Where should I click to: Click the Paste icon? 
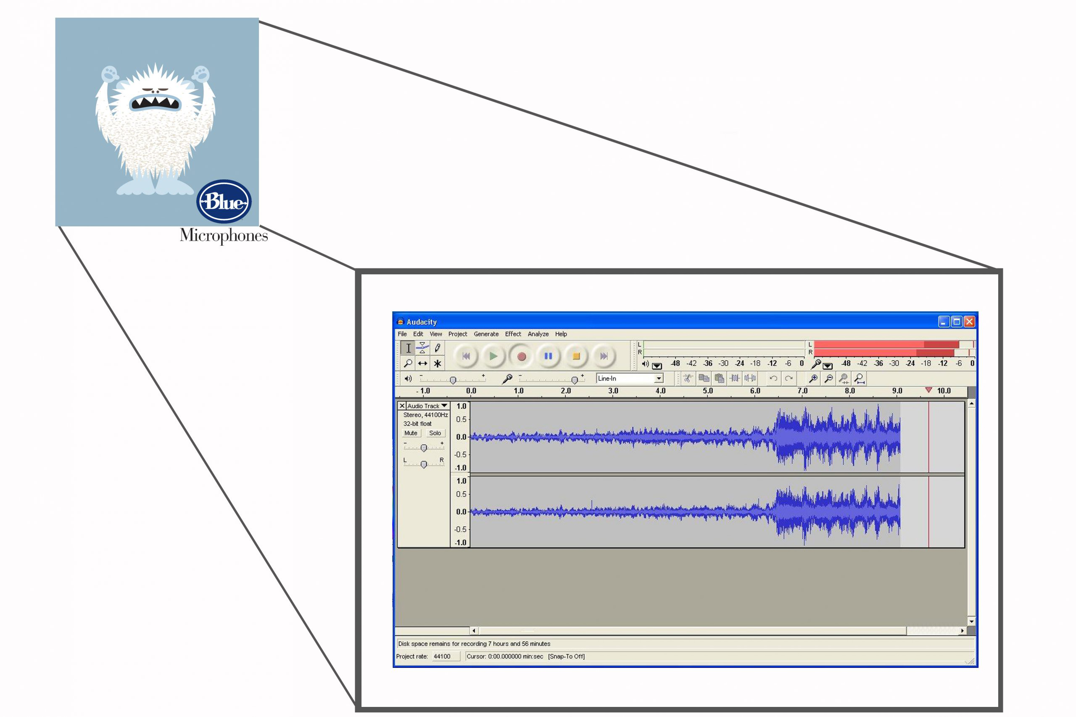click(x=719, y=378)
